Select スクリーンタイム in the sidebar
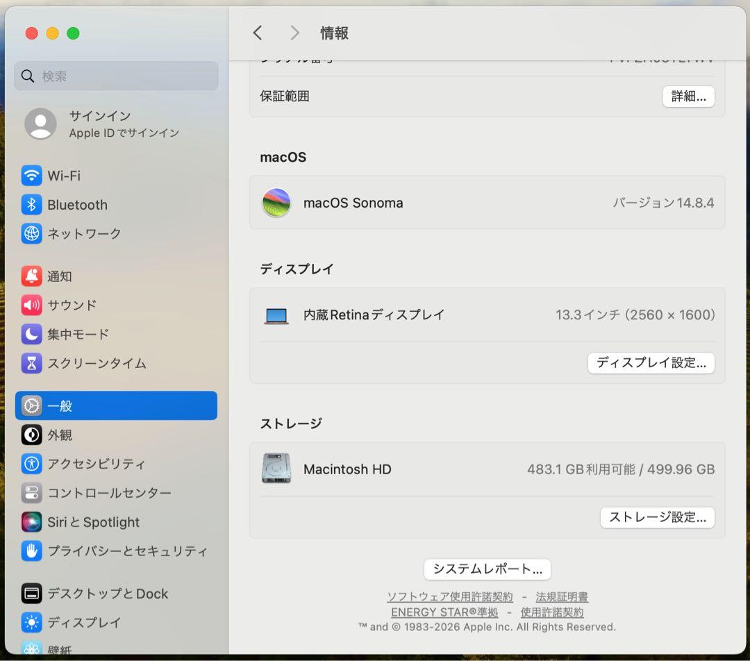Image resolution: width=750 pixels, height=661 pixels. (x=116, y=363)
